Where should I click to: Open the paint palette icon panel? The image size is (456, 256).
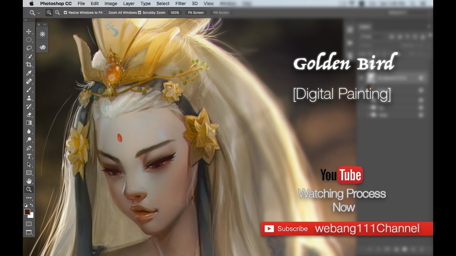click(42, 47)
